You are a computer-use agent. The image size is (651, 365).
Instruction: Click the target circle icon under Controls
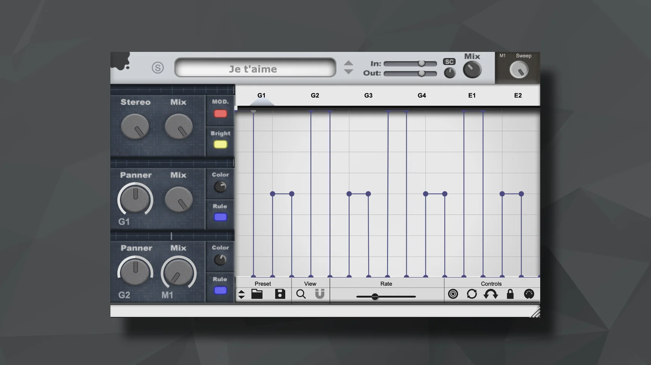pos(453,294)
